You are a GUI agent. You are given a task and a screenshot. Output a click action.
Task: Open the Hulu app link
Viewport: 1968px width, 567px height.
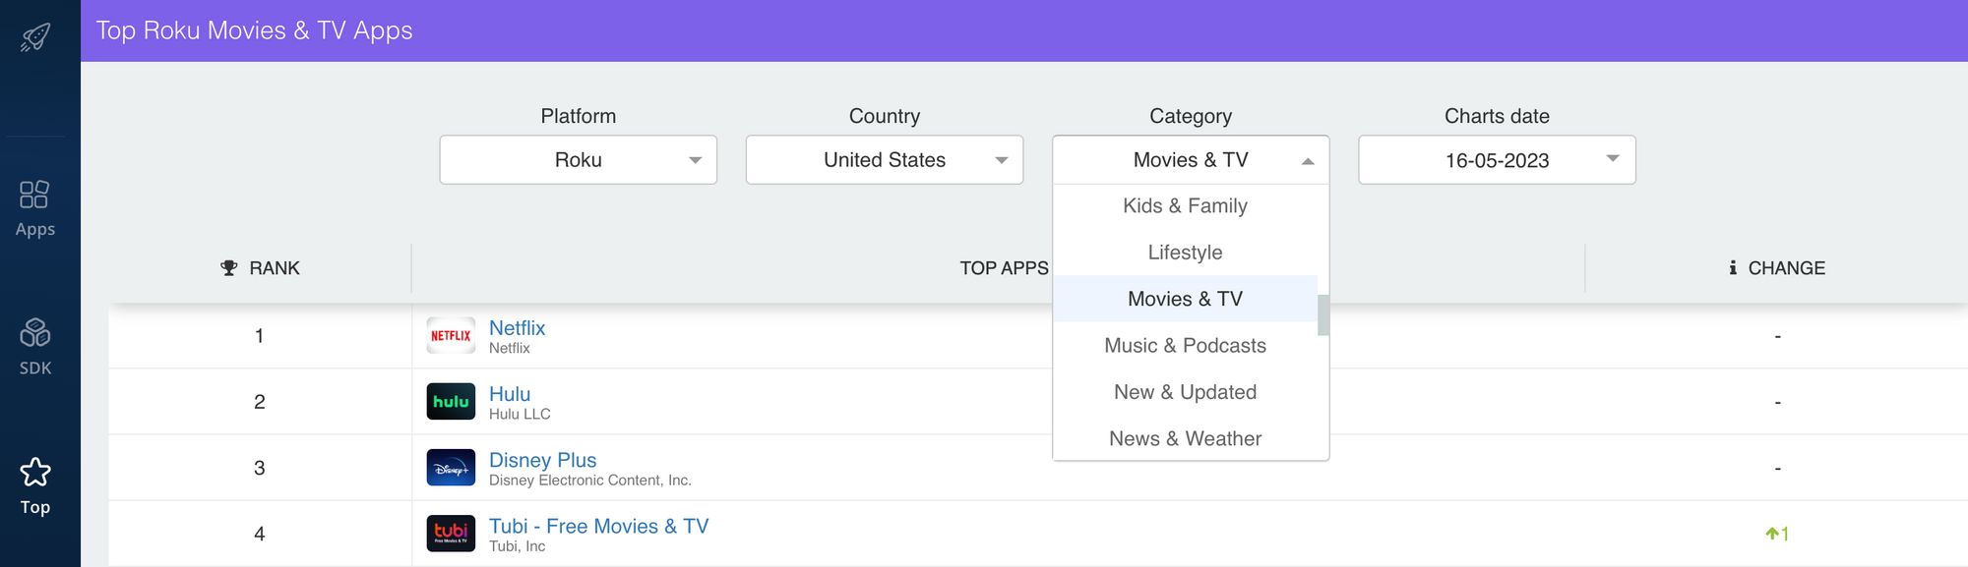510,394
